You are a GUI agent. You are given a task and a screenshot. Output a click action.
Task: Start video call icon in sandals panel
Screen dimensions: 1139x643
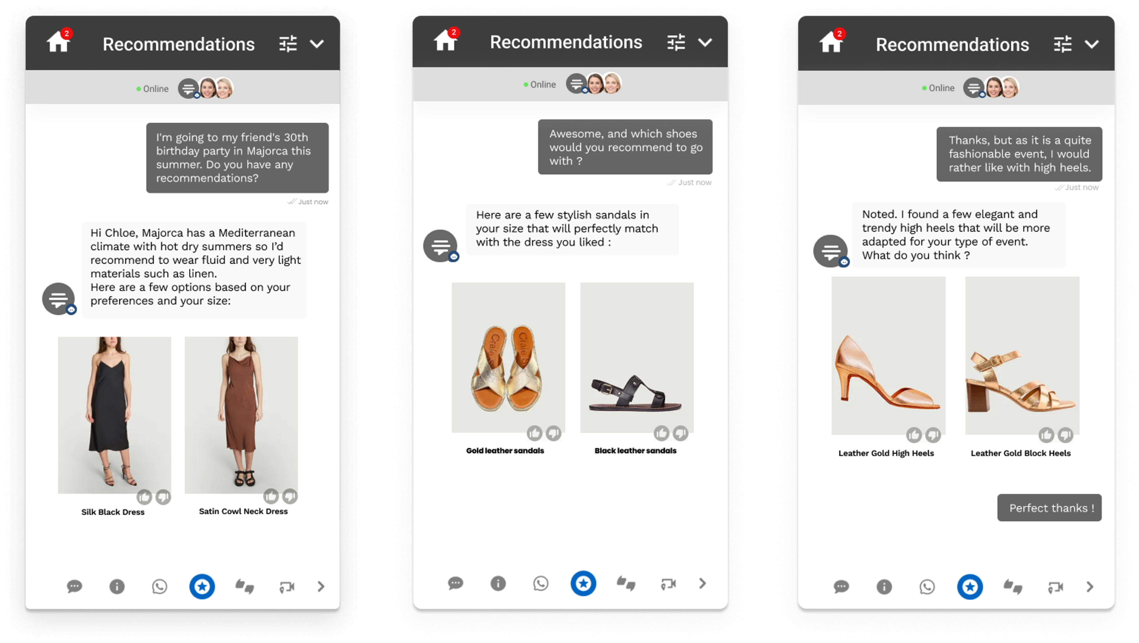[668, 584]
